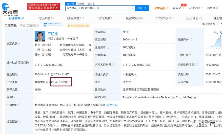
Task: Open the VIP会员 dropdown
Action: point(161,8)
